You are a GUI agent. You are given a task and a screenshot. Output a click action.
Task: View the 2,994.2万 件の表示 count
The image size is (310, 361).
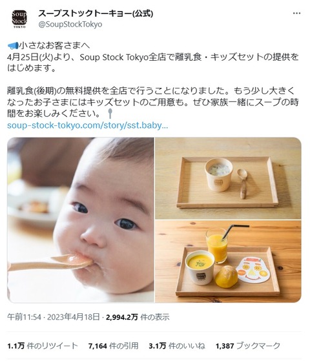pyautogui.click(x=138, y=317)
